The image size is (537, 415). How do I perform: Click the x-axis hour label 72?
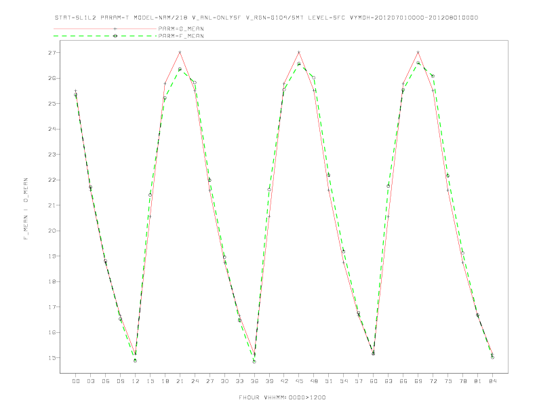433,381
